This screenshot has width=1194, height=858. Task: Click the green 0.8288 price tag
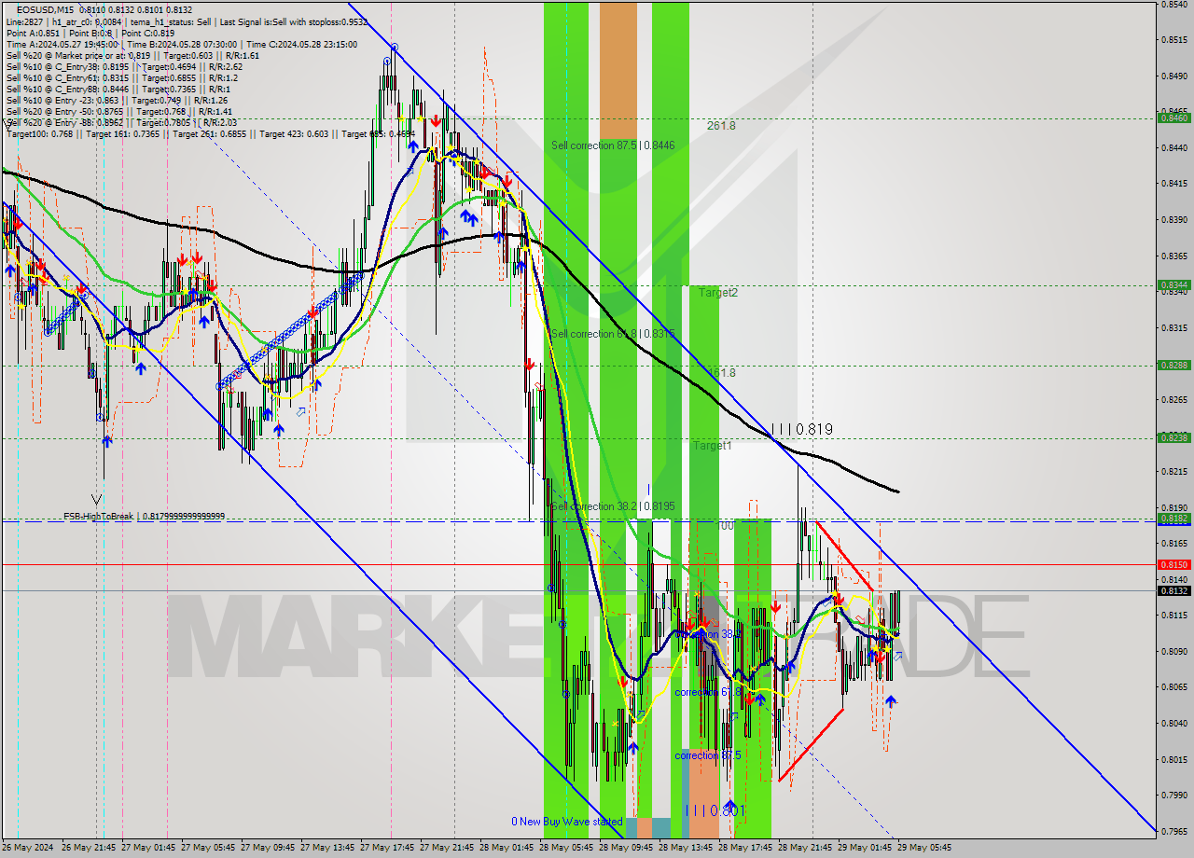pyautogui.click(x=1173, y=366)
